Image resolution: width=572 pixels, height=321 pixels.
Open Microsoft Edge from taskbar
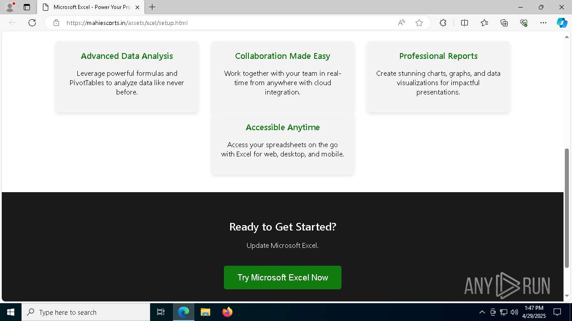coord(184,312)
